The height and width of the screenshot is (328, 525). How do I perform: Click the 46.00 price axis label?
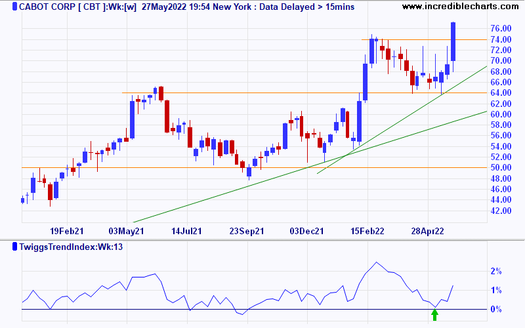tap(501, 189)
